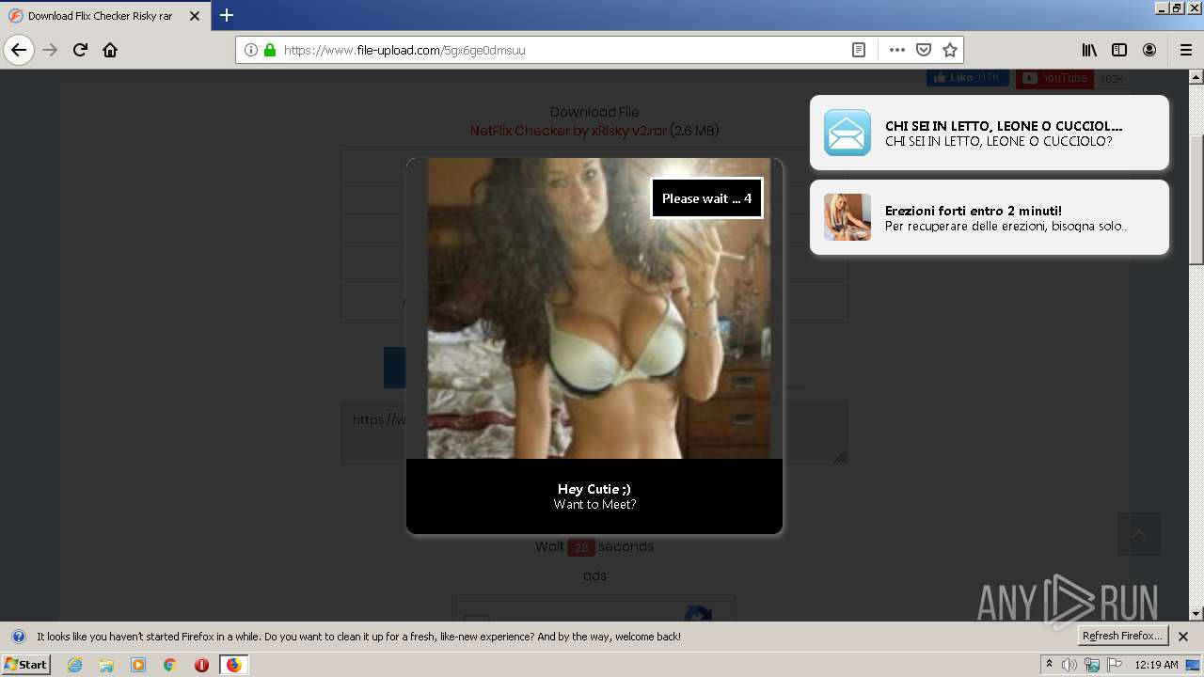Click Refresh Firefox button
1204x677 pixels.
[1122, 637]
